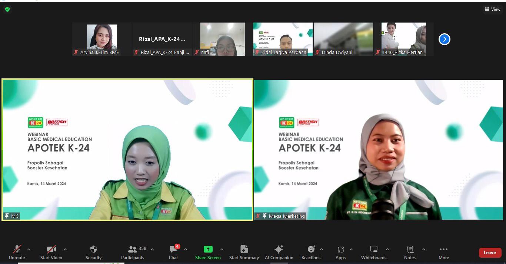Open Notes
The height and width of the screenshot is (264, 506).
coord(410,253)
